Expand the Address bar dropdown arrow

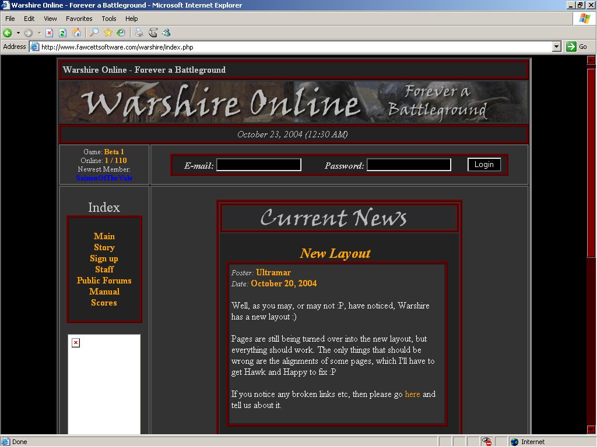point(556,47)
